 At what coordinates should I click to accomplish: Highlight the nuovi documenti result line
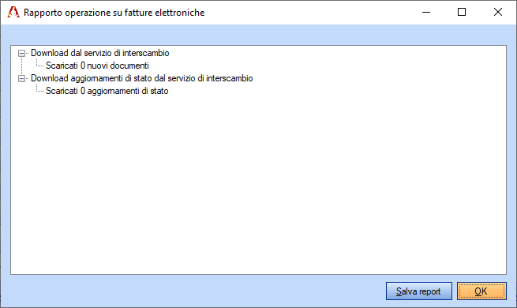(97, 66)
